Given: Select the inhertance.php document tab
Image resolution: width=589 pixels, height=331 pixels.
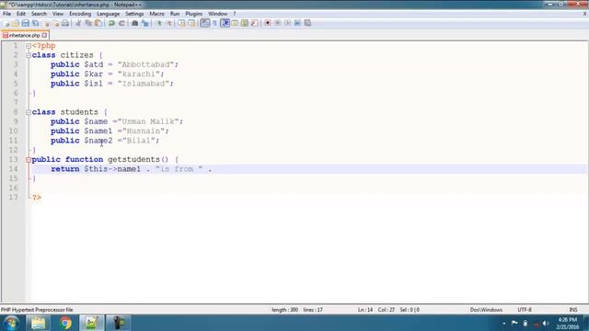Looking at the screenshot, I should coord(25,35).
